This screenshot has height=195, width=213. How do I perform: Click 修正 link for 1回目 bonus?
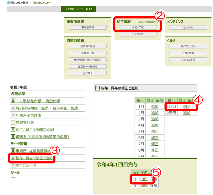tap(187, 107)
